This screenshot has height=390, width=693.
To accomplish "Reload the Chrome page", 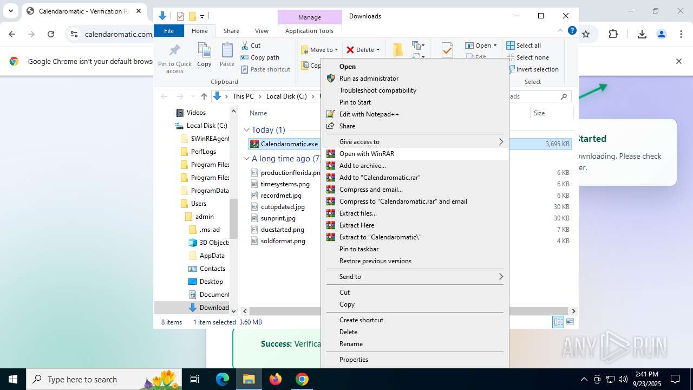I will coord(51,34).
